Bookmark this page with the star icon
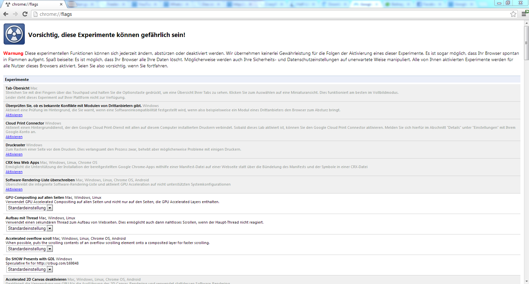Viewport: 529px width, 284px height. (x=513, y=14)
